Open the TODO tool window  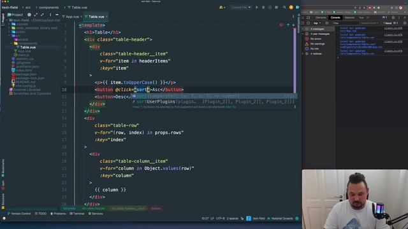41,214
